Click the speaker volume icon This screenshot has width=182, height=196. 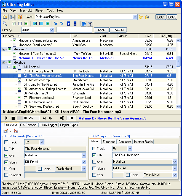(62, 118)
